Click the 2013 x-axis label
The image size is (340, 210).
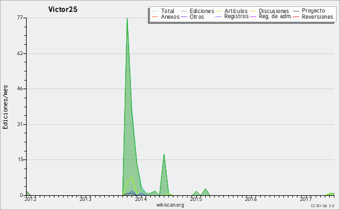[85, 199]
